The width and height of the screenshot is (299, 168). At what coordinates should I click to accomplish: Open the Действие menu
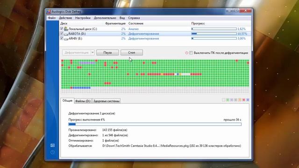65,18
